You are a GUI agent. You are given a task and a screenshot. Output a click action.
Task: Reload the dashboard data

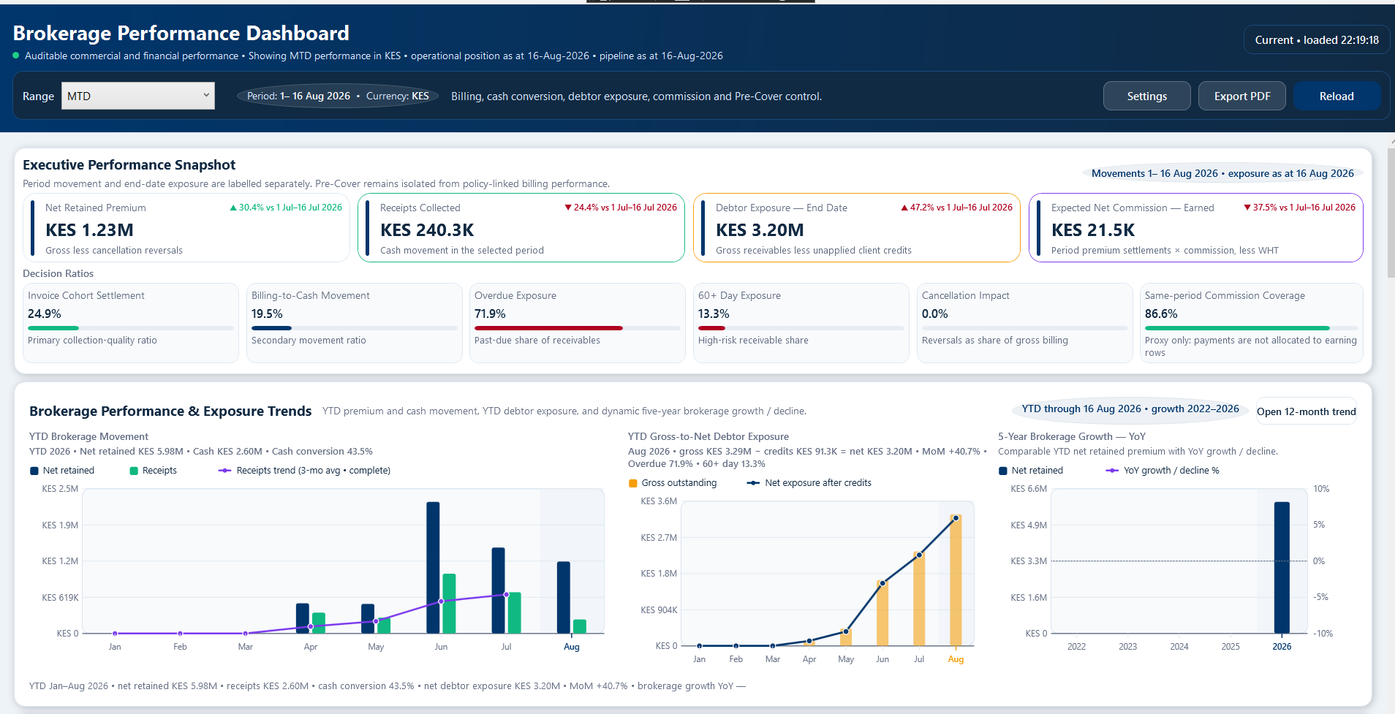pos(1337,96)
